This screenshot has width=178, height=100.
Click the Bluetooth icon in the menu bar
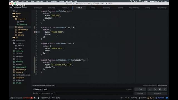point(137,1)
